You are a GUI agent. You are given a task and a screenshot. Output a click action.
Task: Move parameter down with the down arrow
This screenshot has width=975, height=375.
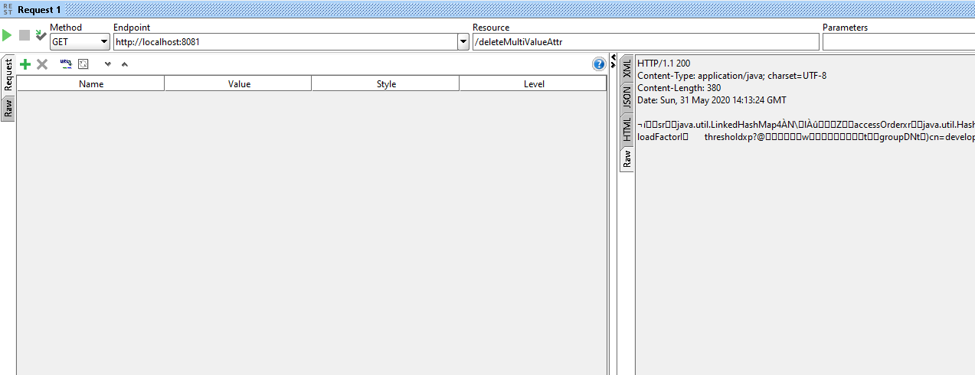107,64
